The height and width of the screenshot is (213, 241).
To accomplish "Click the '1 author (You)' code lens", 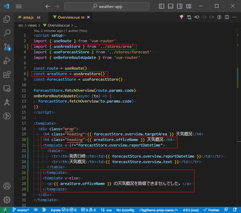I will click(76, 31).
